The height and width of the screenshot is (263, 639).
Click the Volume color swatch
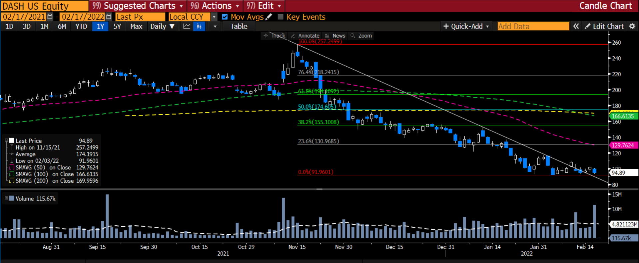click(x=12, y=198)
